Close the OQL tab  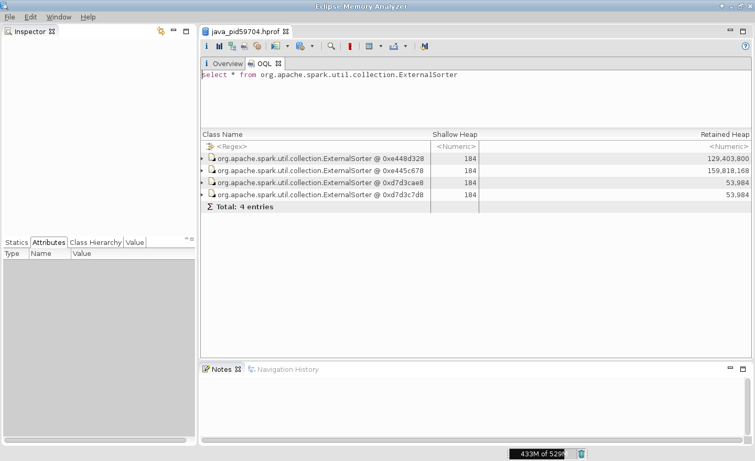278,63
